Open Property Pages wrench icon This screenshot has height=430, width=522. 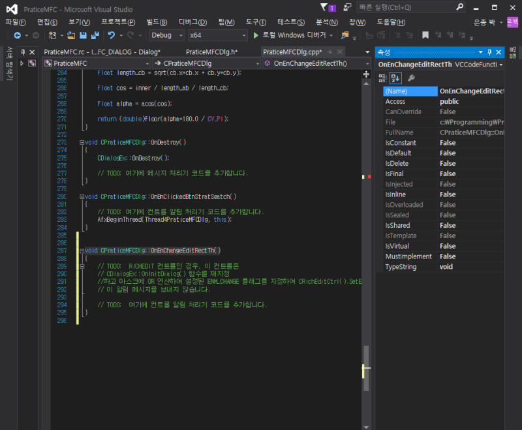click(x=411, y=78)
